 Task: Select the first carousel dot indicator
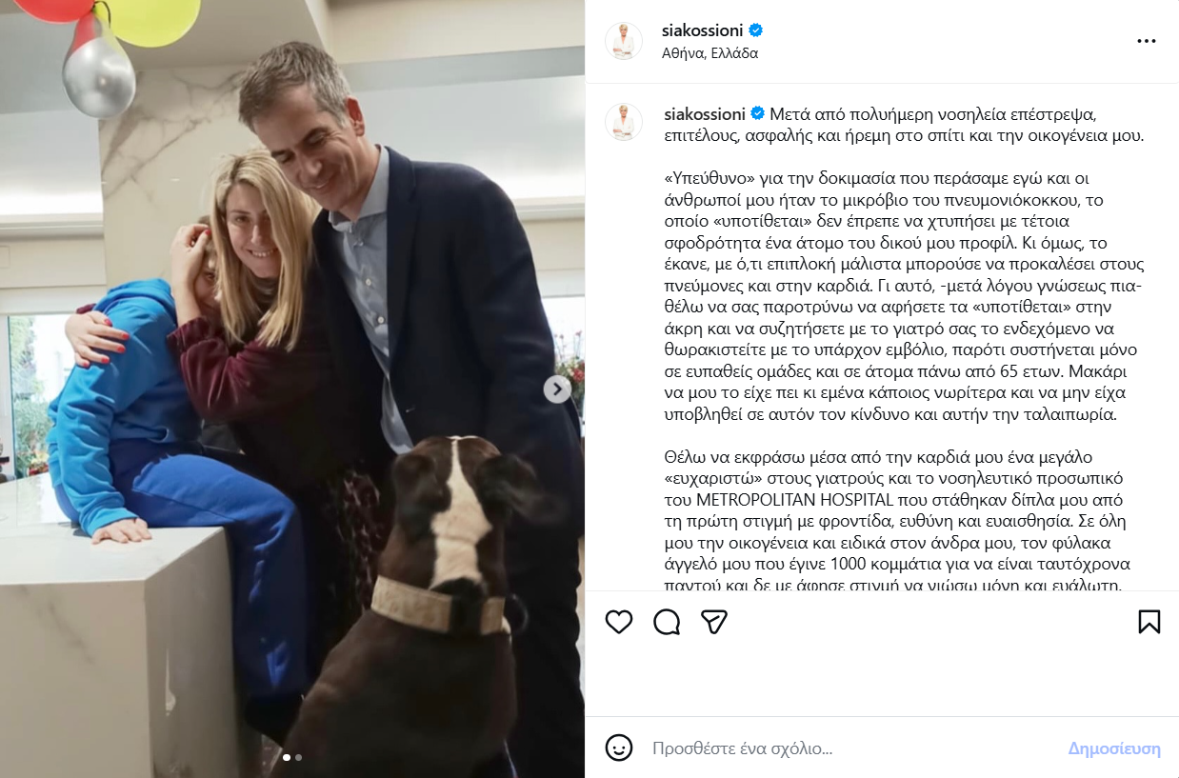pyautogui.click(x=287, y=758)
